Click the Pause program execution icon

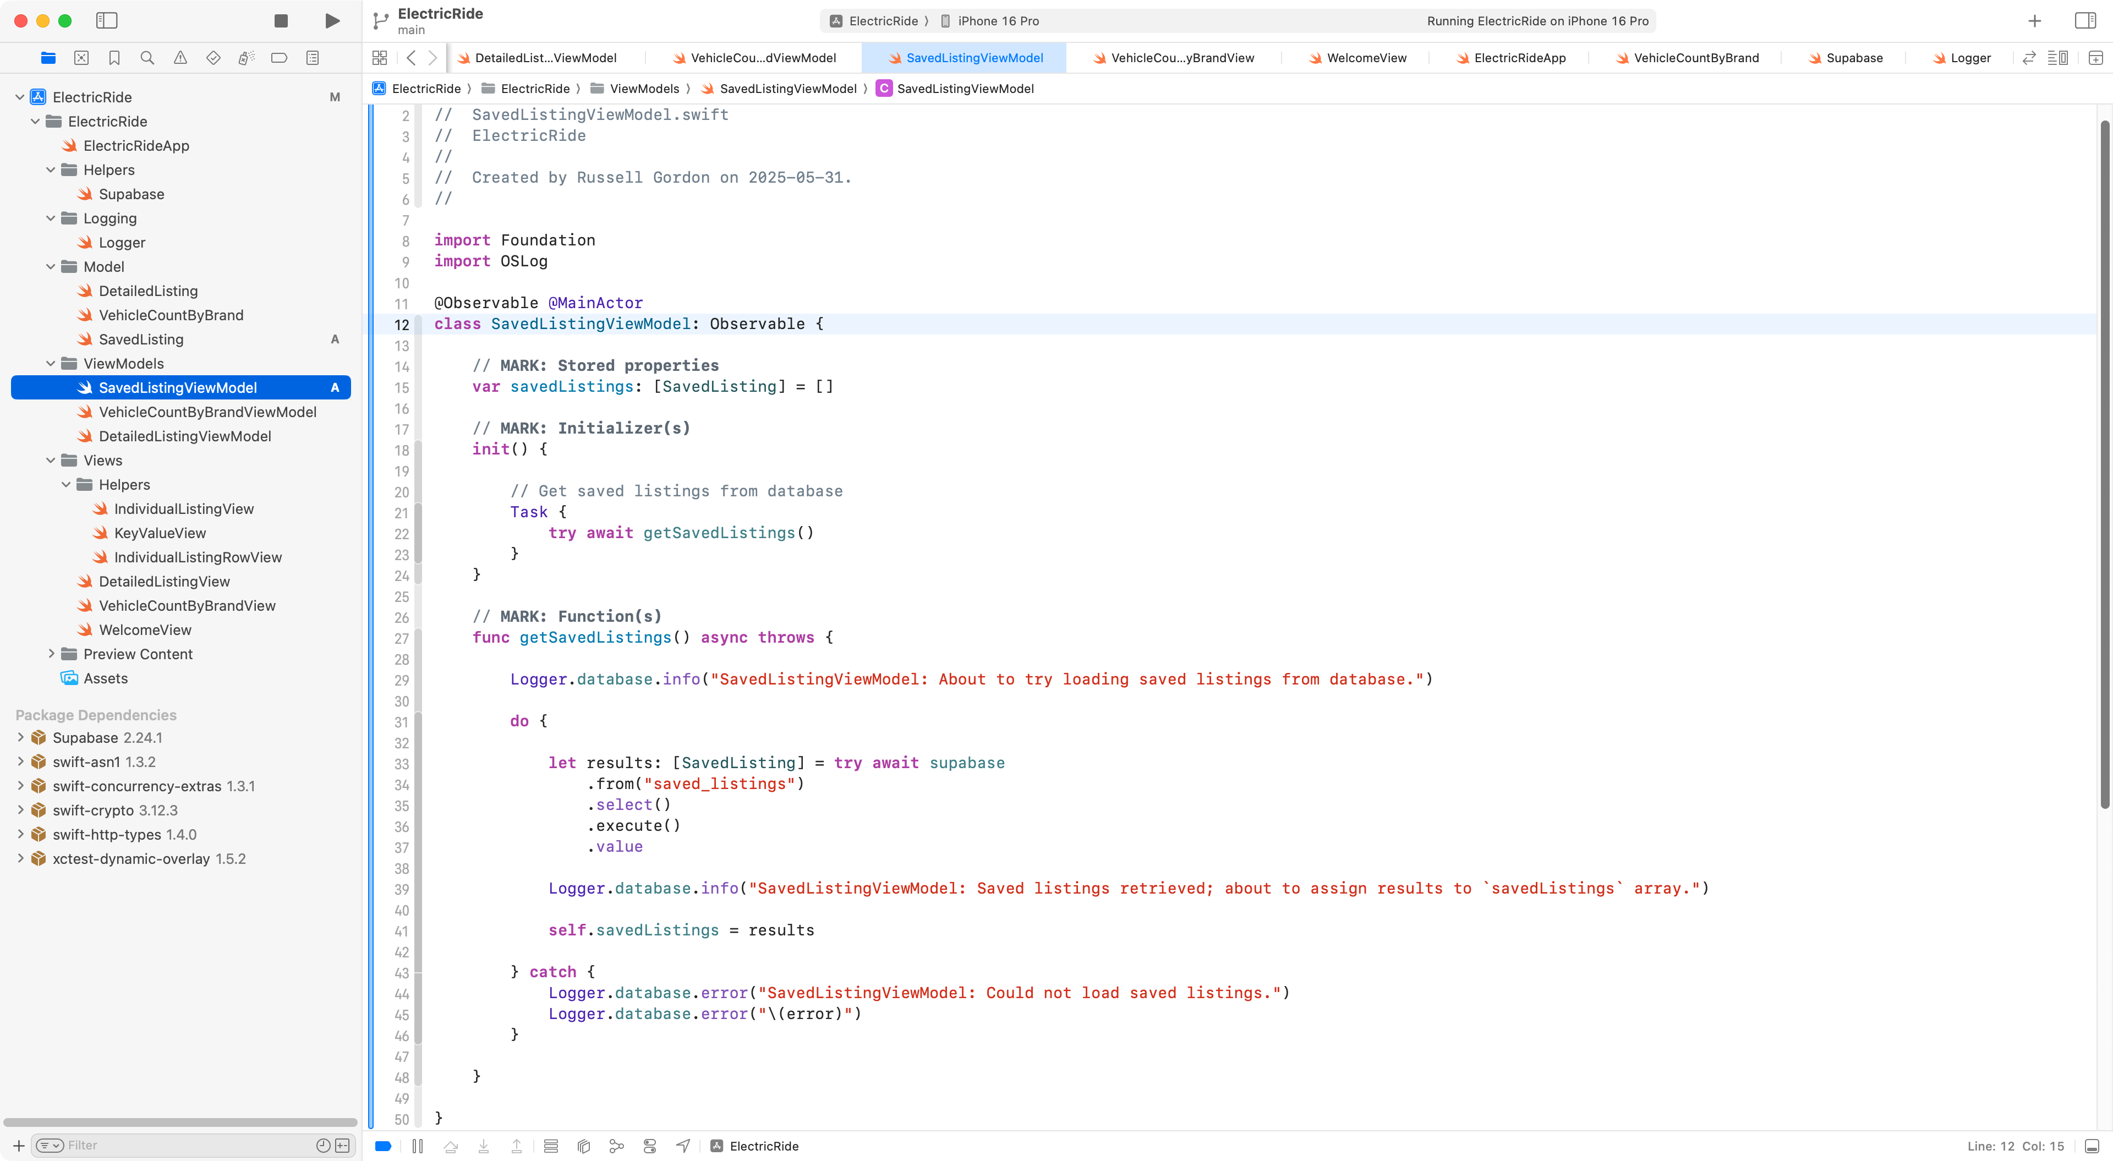click(418, 1146)
